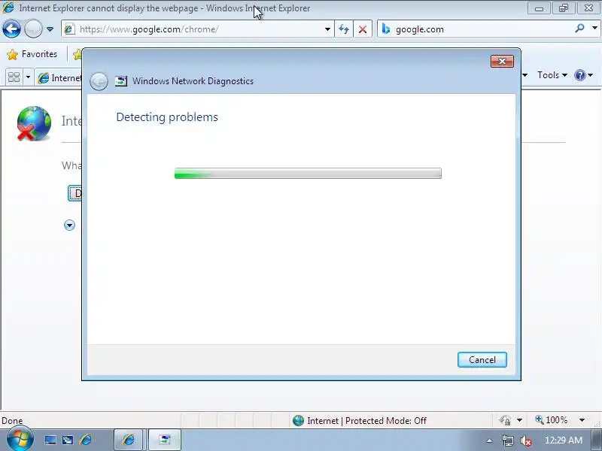Click the magnifier Search icon in search box
This screenshot has width=602, height=451.
pos(579,29)
